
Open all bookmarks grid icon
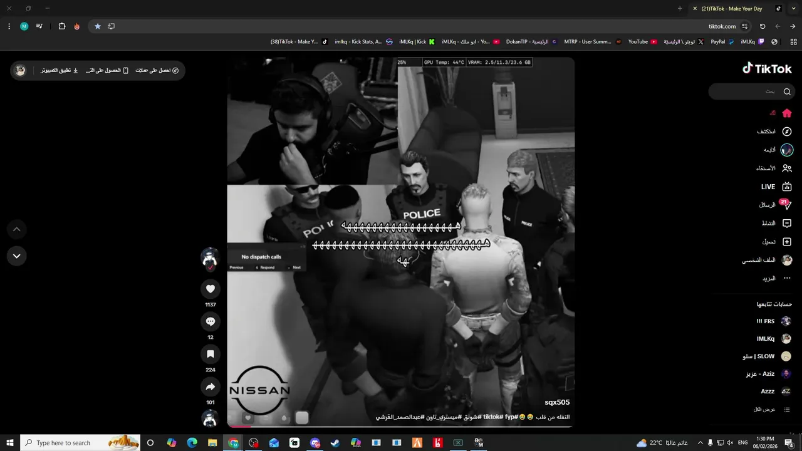[x=792, y=42]
